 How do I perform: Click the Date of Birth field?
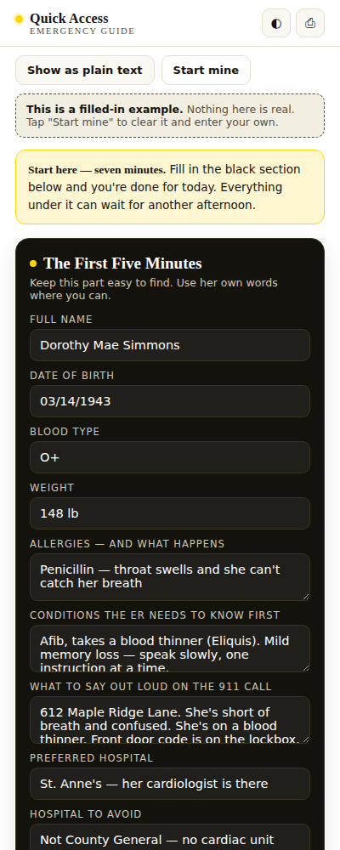coord(170,401)
